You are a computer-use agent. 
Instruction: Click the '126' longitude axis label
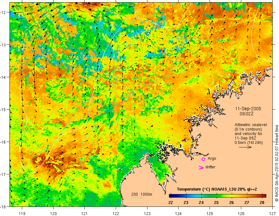point(241,213)
